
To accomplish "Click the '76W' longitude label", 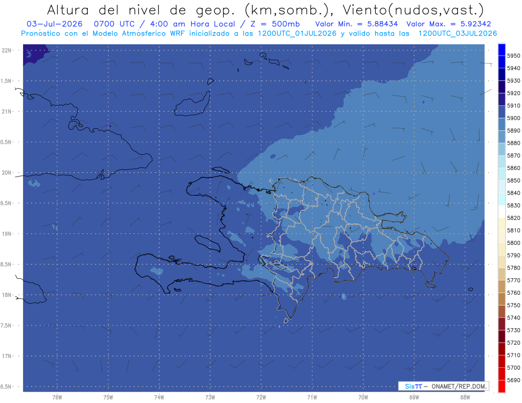I will click(x=57, y=397).
